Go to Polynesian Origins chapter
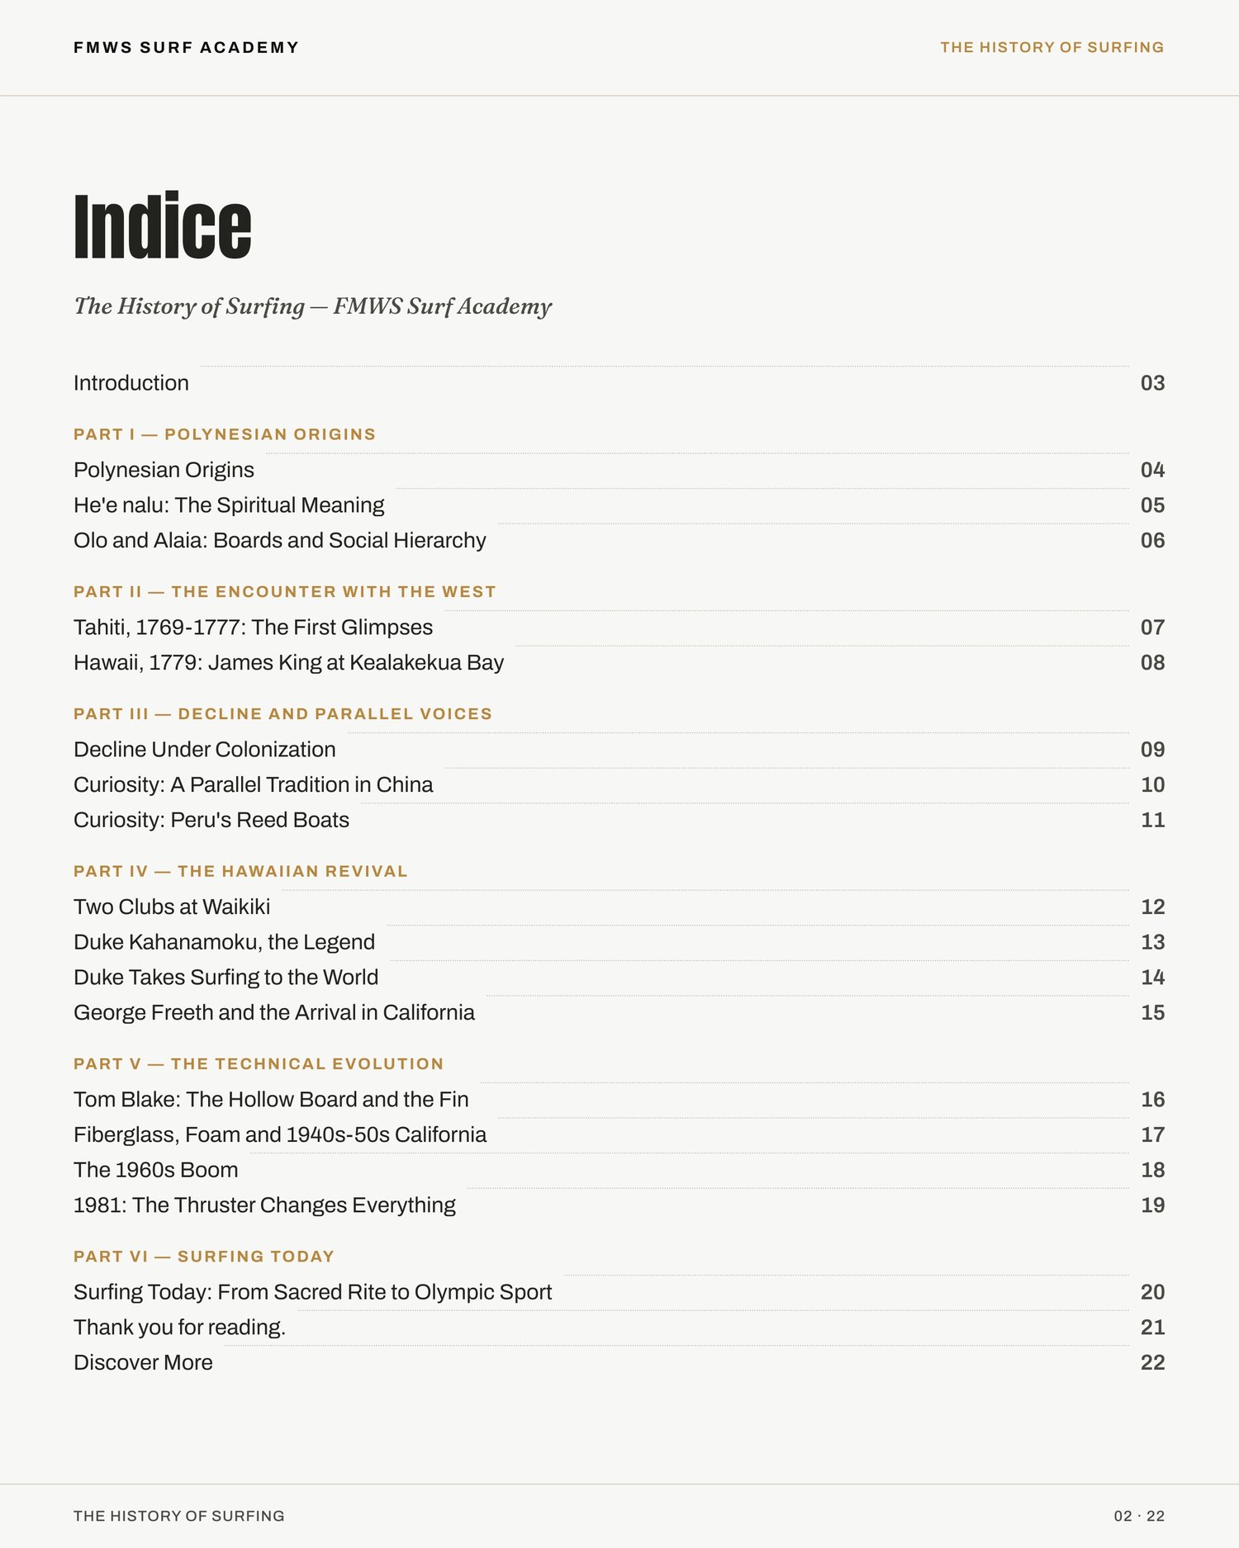 619,470
